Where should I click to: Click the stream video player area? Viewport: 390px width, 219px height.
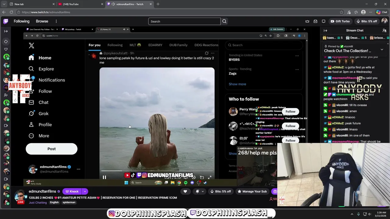coord(165,106)
